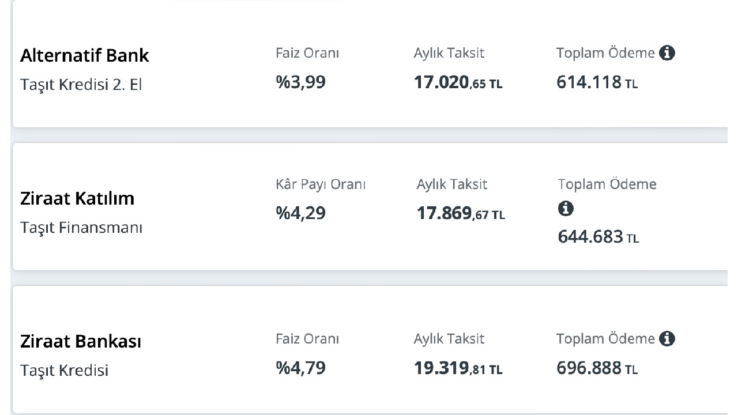Click the 696.888 TL total payment
The width and height of the screenshot is (738, 415).
(x=597, y=369)
